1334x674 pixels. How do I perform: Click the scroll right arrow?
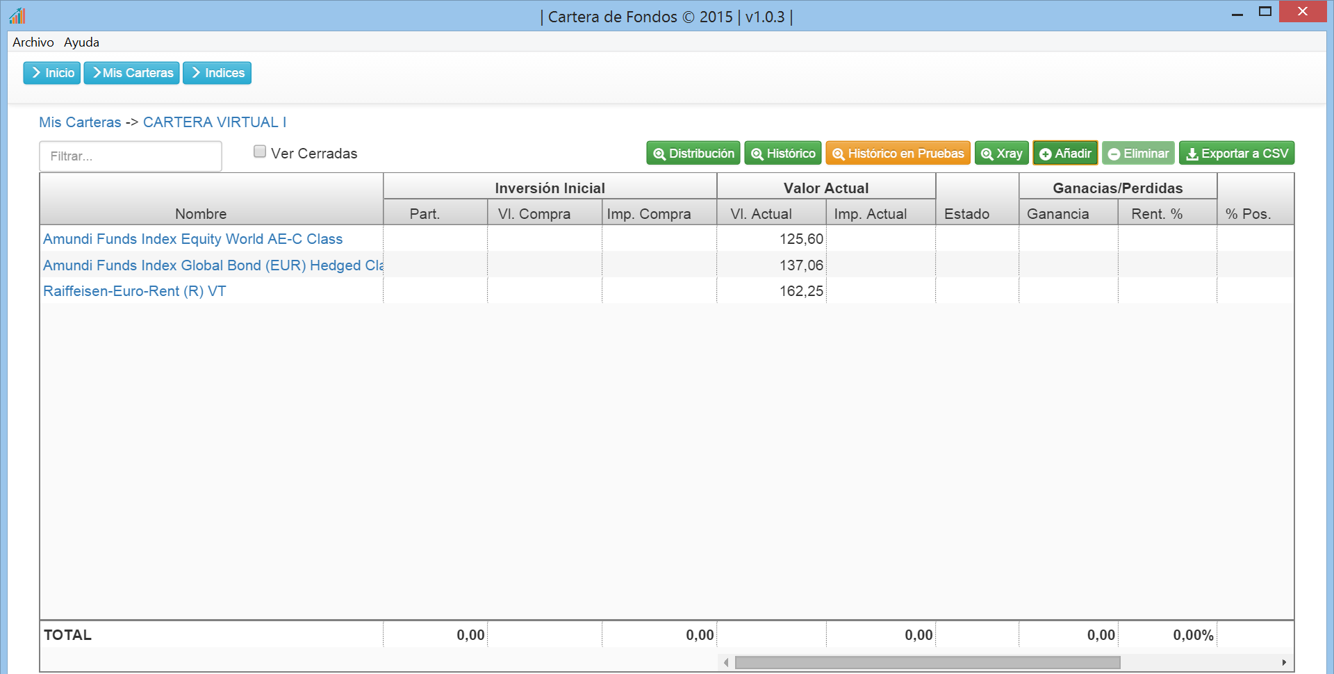point(1284,663)
